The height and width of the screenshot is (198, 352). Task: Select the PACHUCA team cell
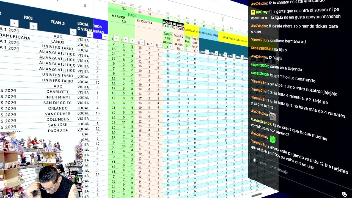click(x=58, y=130)
